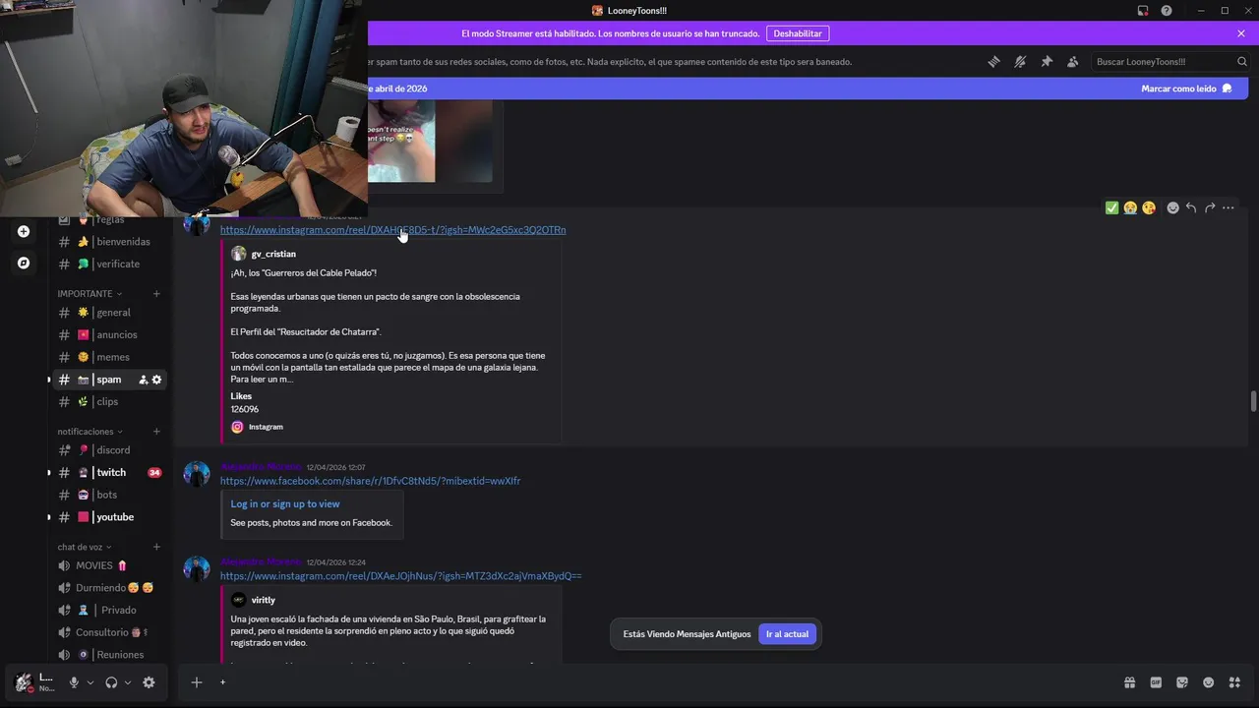Open the bots channel

pyautogui.click(x=108, y=495)
